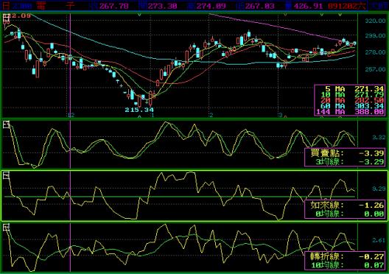389x274 pixels.
Task: Click the rightmost v marker at chart top
Action: coord(340,15)
